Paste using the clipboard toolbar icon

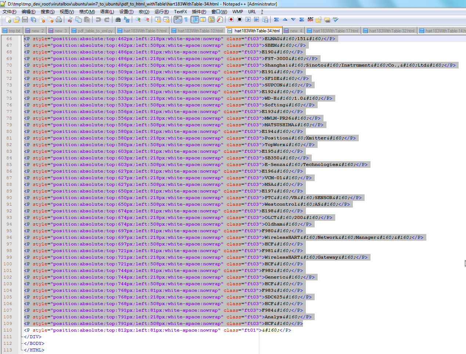pos(87,20)
